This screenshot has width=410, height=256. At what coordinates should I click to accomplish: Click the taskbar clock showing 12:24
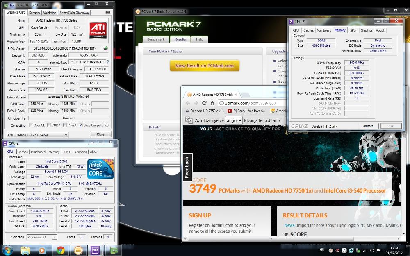394,251
